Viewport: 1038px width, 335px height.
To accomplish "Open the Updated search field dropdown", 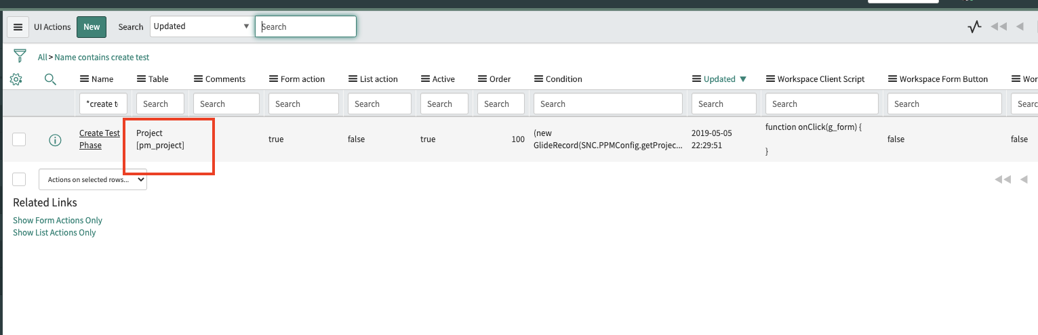I will pos(201,26).
